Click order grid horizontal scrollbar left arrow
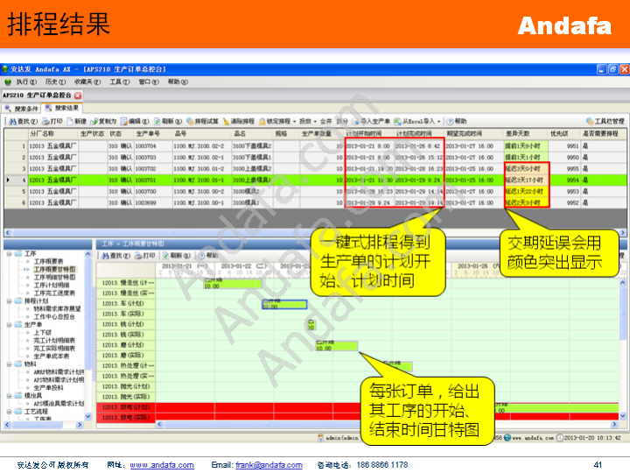 click(x=7, y=233)
